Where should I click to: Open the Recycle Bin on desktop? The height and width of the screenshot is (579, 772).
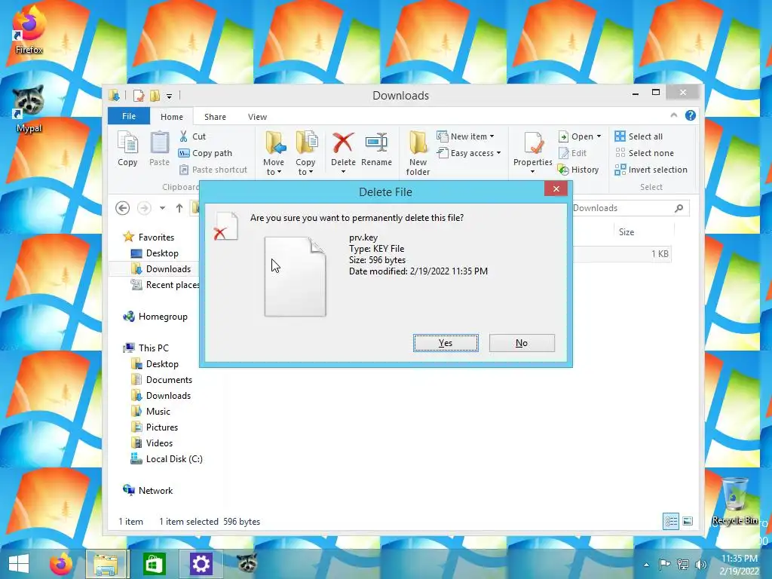tap(734, 501)
